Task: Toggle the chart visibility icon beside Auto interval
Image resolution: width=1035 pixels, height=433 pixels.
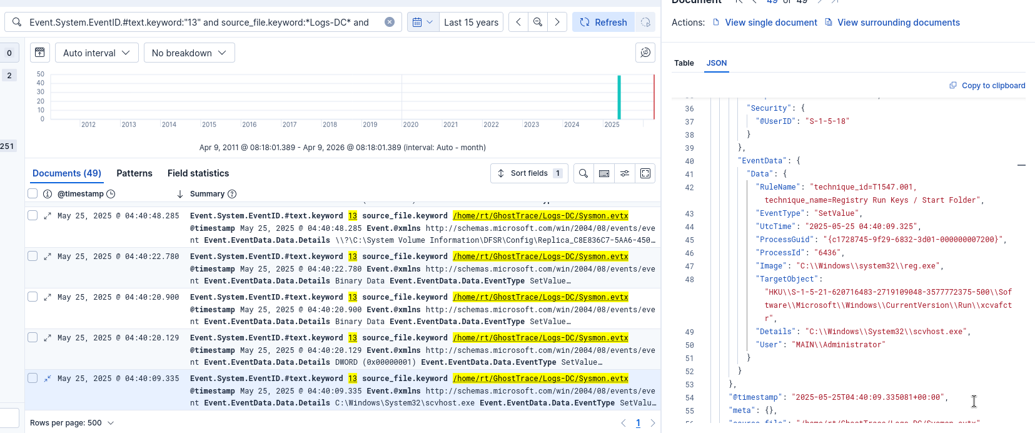Action: point(40,53)
